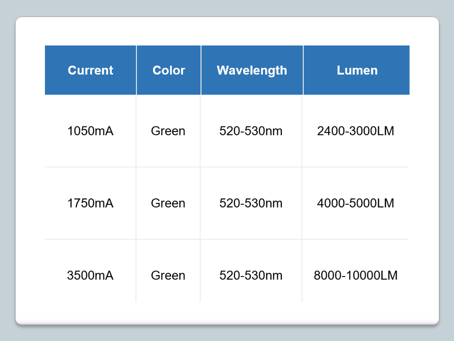Select Green in the 3500mA row
The width and height of the screenshot is (454, 341).
168,275
